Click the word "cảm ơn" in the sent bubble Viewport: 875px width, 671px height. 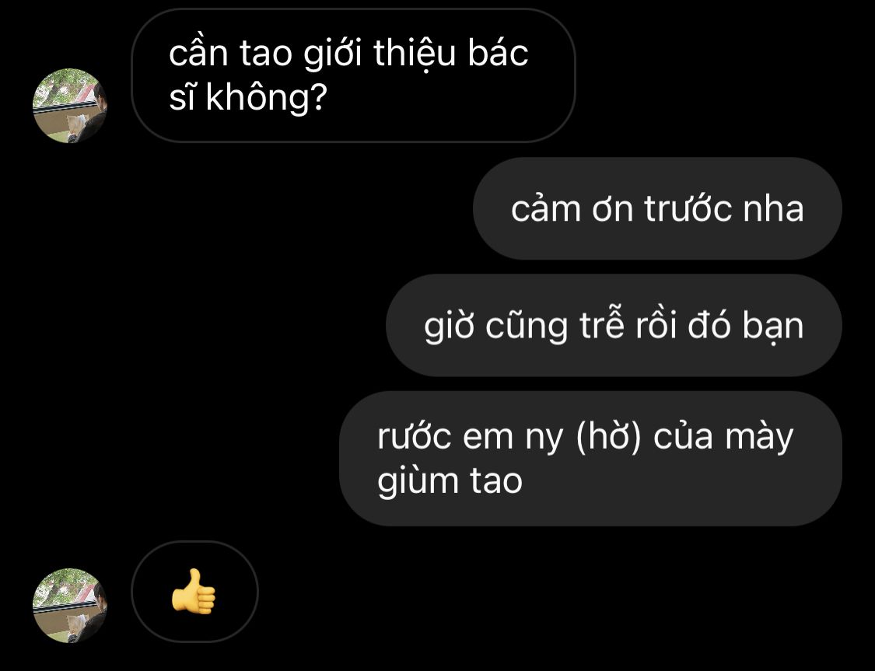pos(572,208)
